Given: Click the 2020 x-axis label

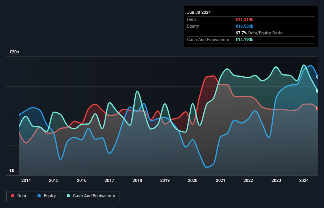Looking at the screenshot, I should tap(193, 180).
